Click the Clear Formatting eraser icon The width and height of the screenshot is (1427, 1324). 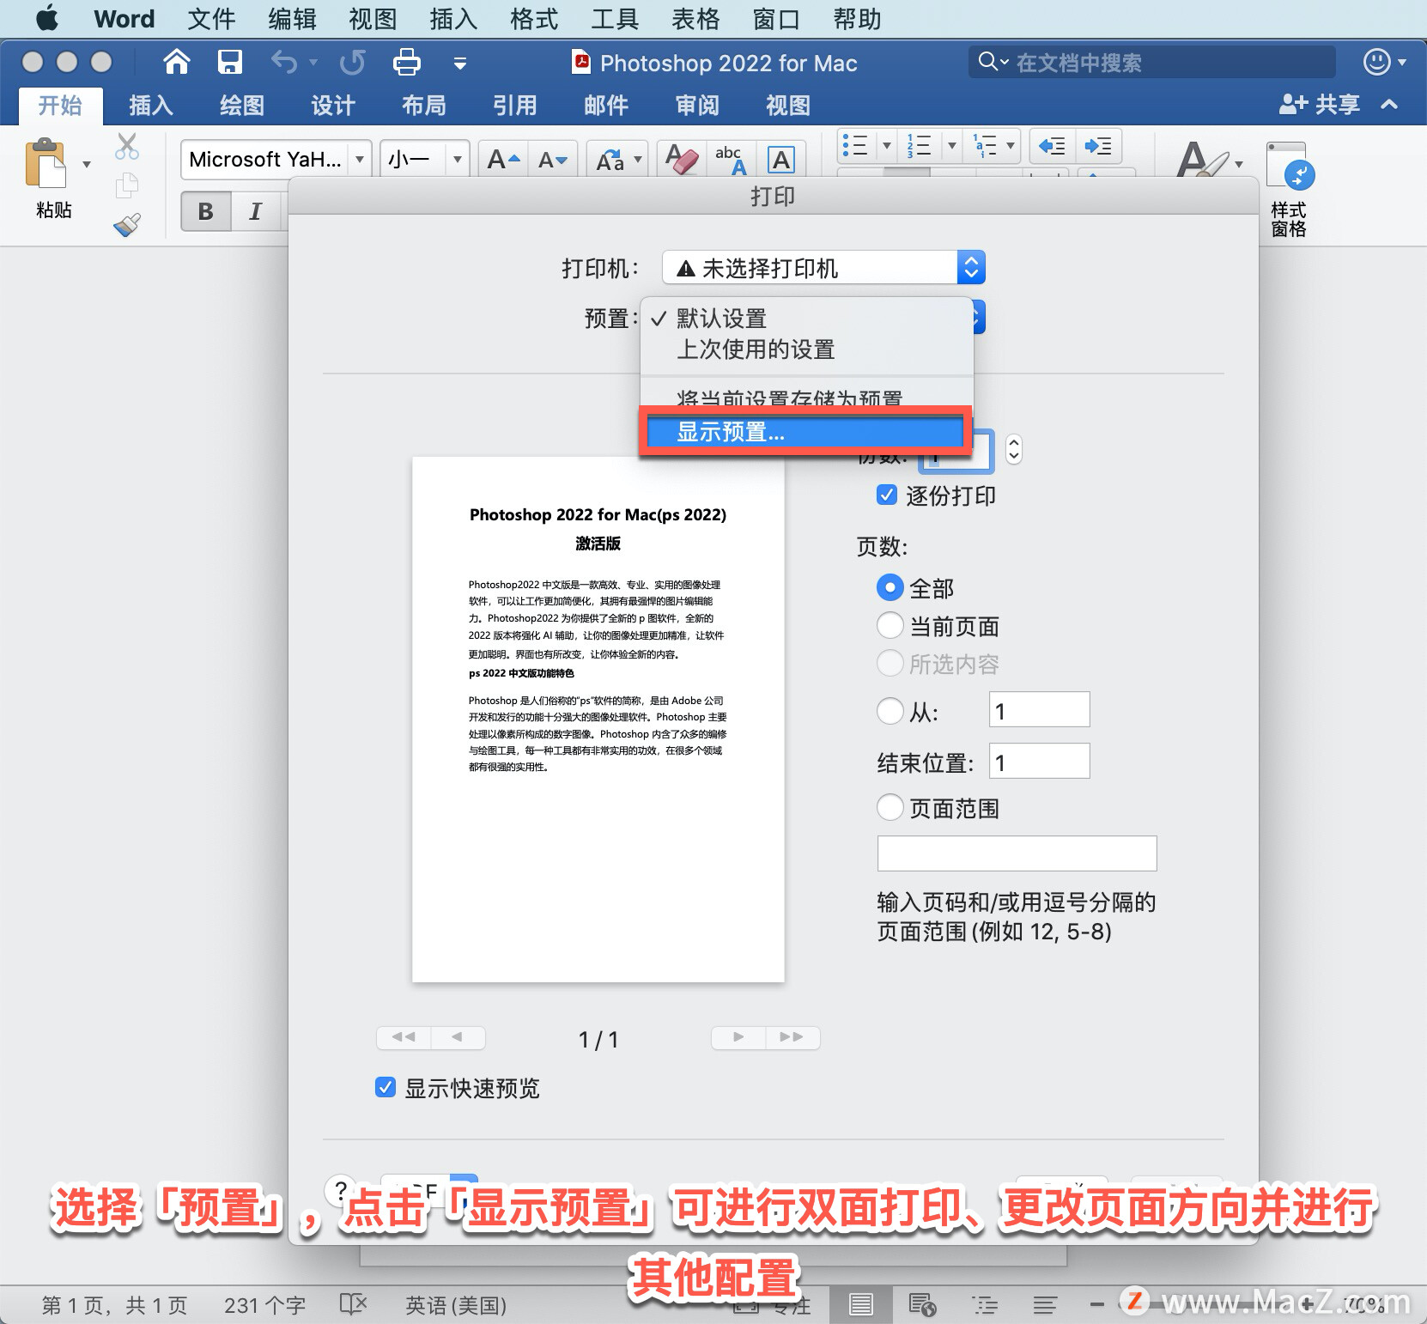click(681, 160)
